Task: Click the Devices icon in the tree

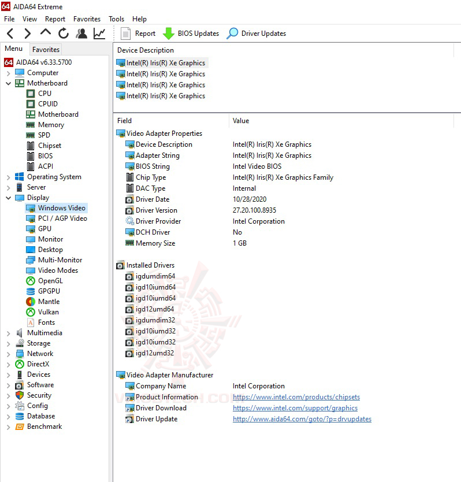Action: [x=20, y=375]
